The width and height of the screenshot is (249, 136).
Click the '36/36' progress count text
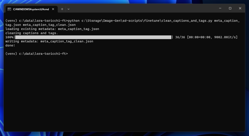point(180,37)
